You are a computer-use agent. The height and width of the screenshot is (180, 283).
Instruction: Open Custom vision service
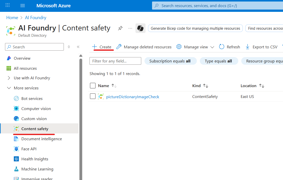[34, 119]
